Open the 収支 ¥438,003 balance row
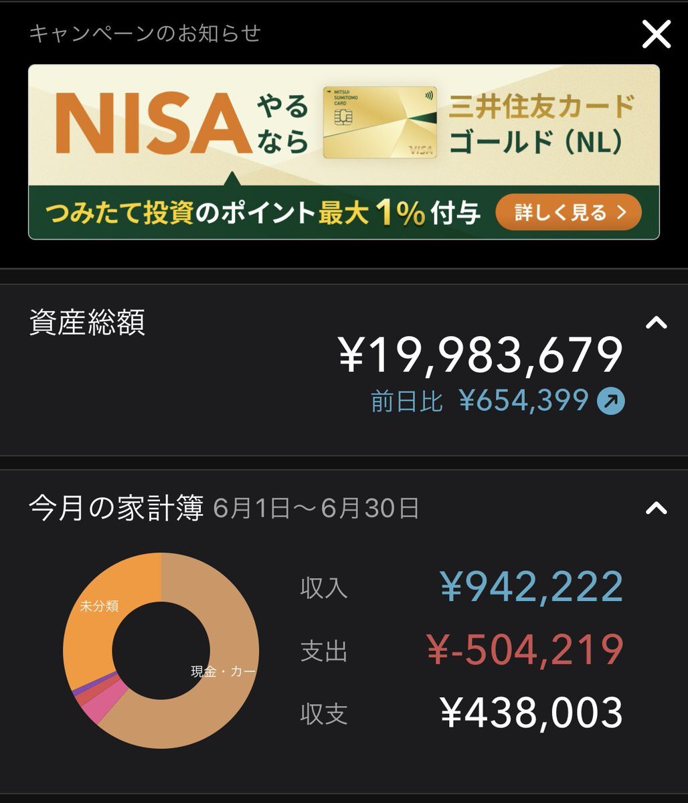Screen dimensions: 688x803 pos(462,713)
